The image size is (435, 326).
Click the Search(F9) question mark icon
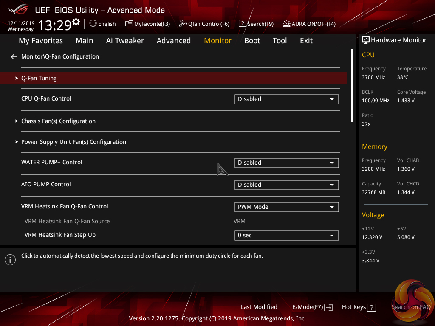click(x=242, y=24)
